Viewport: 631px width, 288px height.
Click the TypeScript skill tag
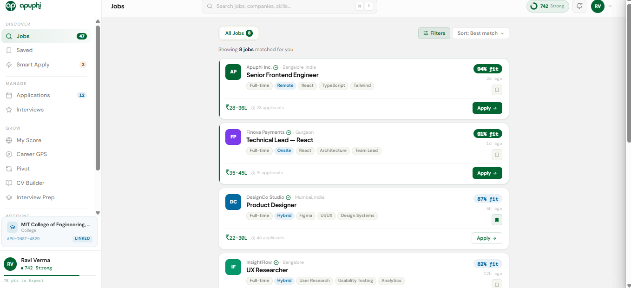pos(334,85)
